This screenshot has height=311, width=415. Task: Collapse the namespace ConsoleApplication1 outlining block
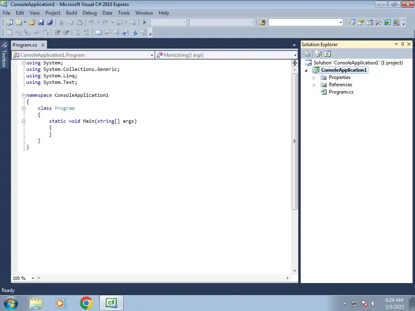pyautogui.click(x=24, y=95)
